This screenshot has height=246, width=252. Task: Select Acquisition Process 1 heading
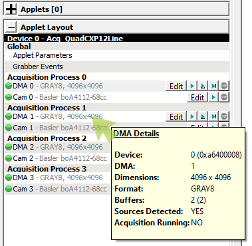[47, 108]
